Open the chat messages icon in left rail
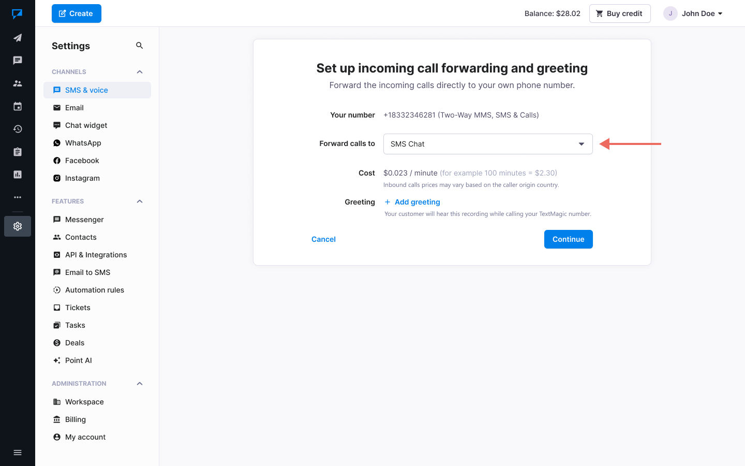 click(18, 61)
